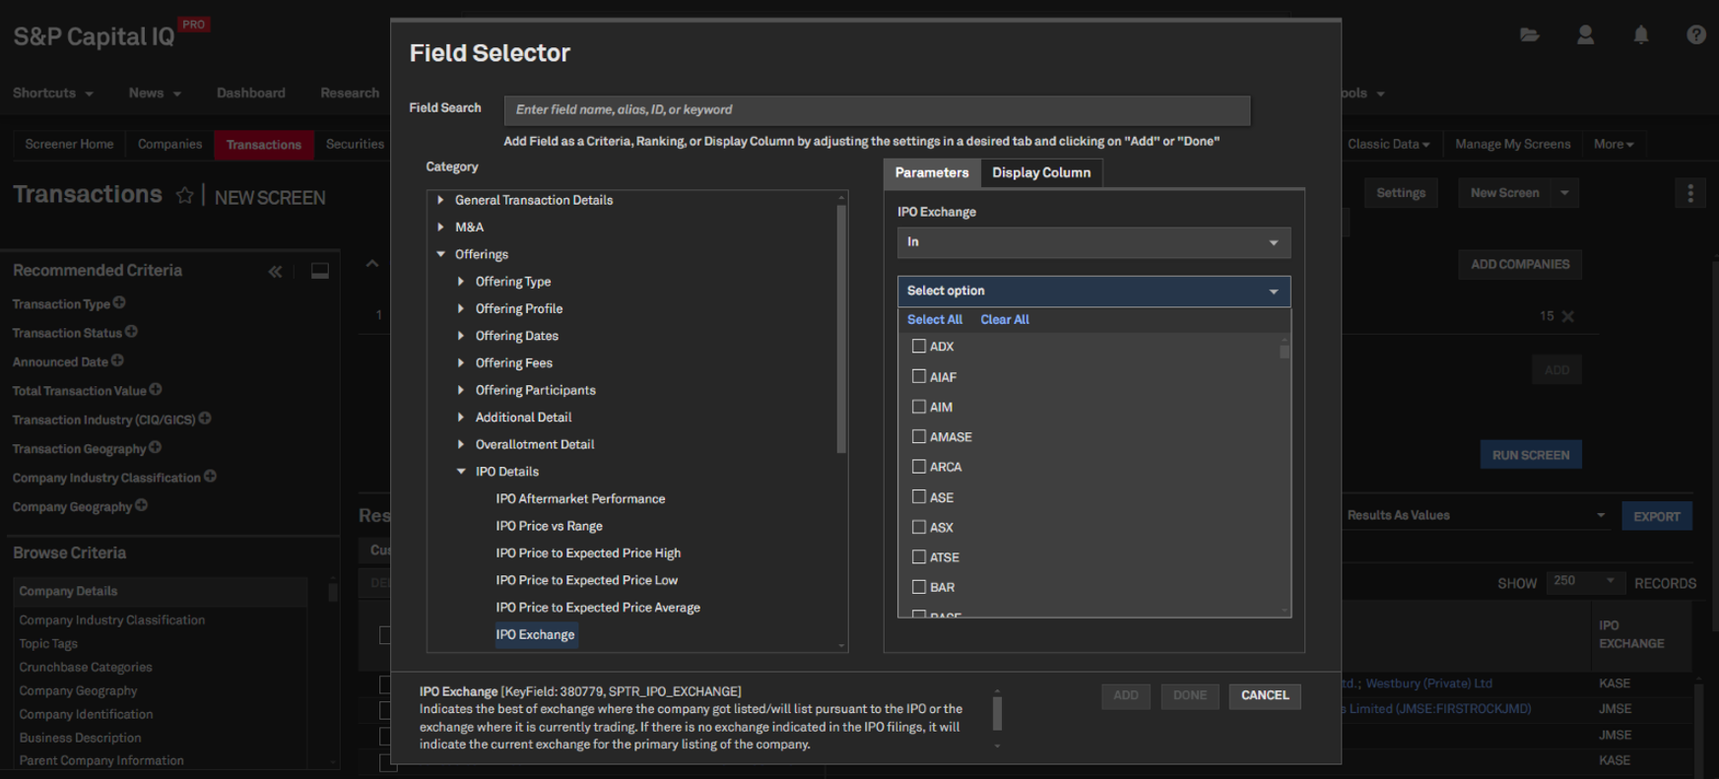Open the help question mark icon
Image resolution: width=1719 pixels, height=779 pixels.
tap(1695, 35)
